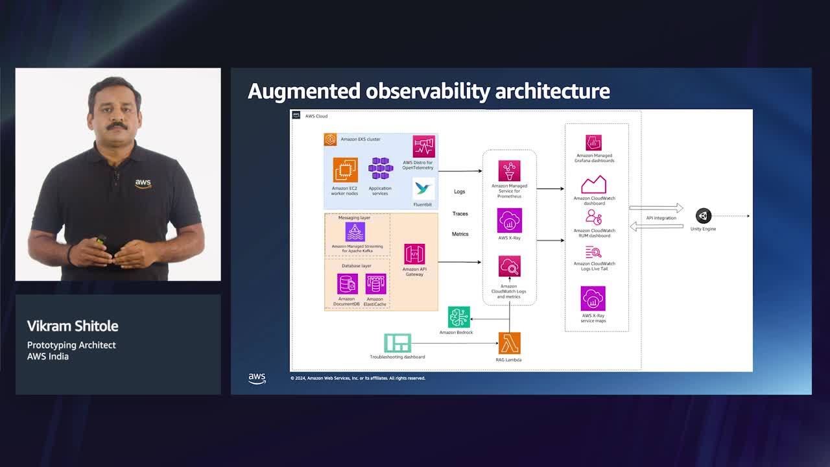Click the 'AWS India' text
The width and height of the screenshot is (830, 467).
[48, 356]
